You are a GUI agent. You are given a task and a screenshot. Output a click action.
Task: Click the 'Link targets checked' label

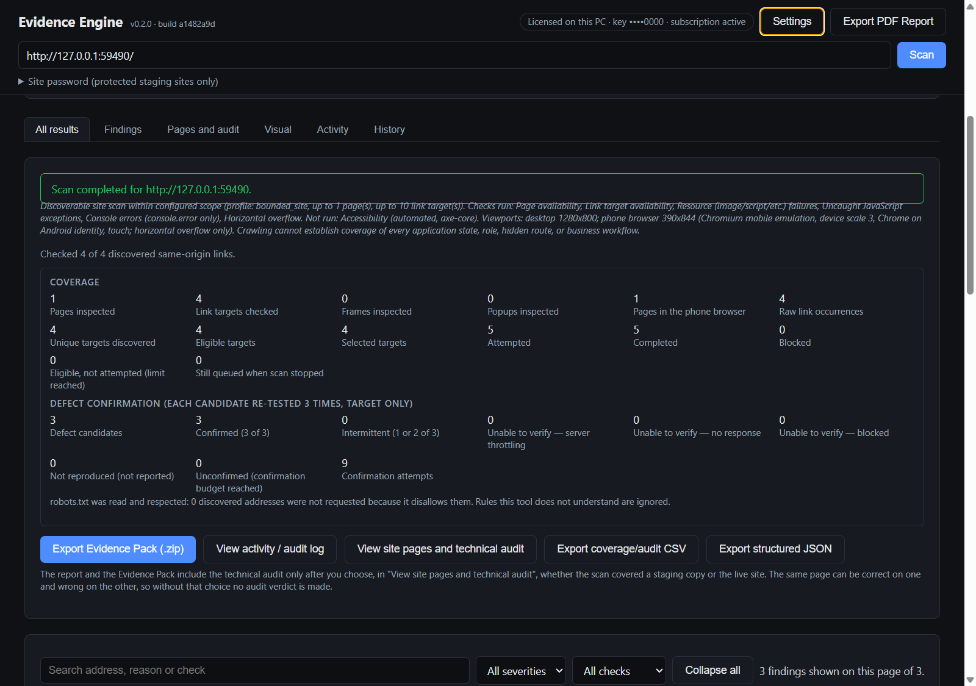[237, 312]
